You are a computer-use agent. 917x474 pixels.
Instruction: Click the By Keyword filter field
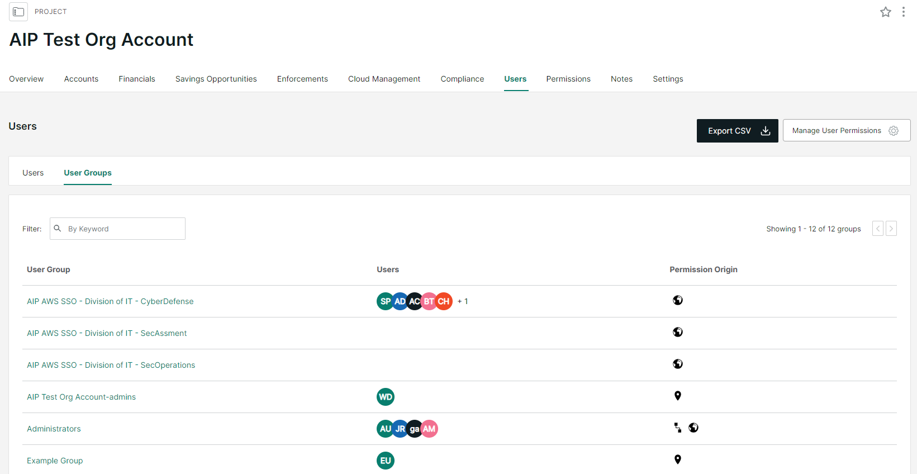124,229
